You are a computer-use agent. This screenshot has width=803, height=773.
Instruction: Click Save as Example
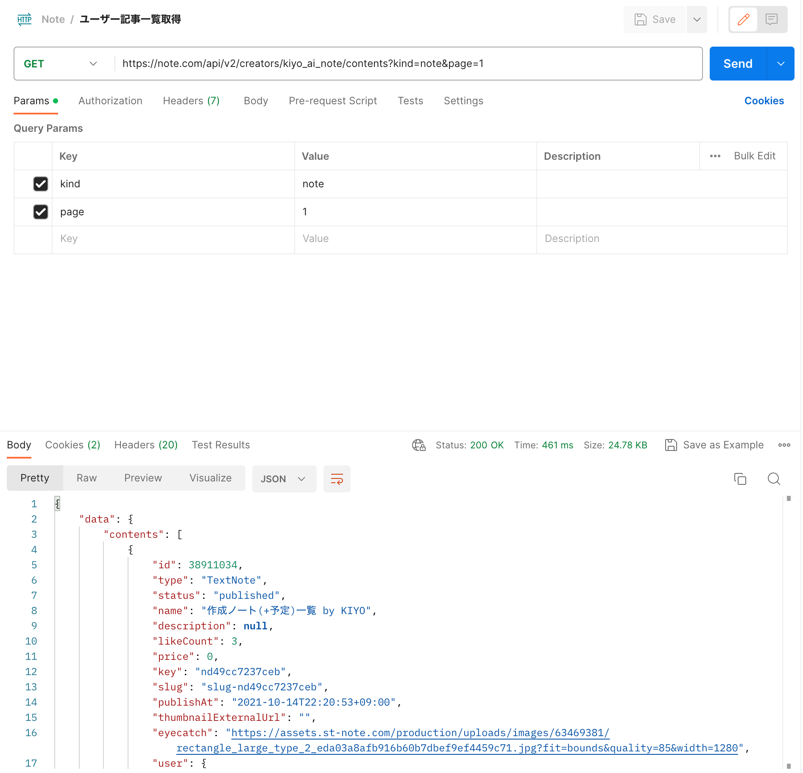coord(714,445)
